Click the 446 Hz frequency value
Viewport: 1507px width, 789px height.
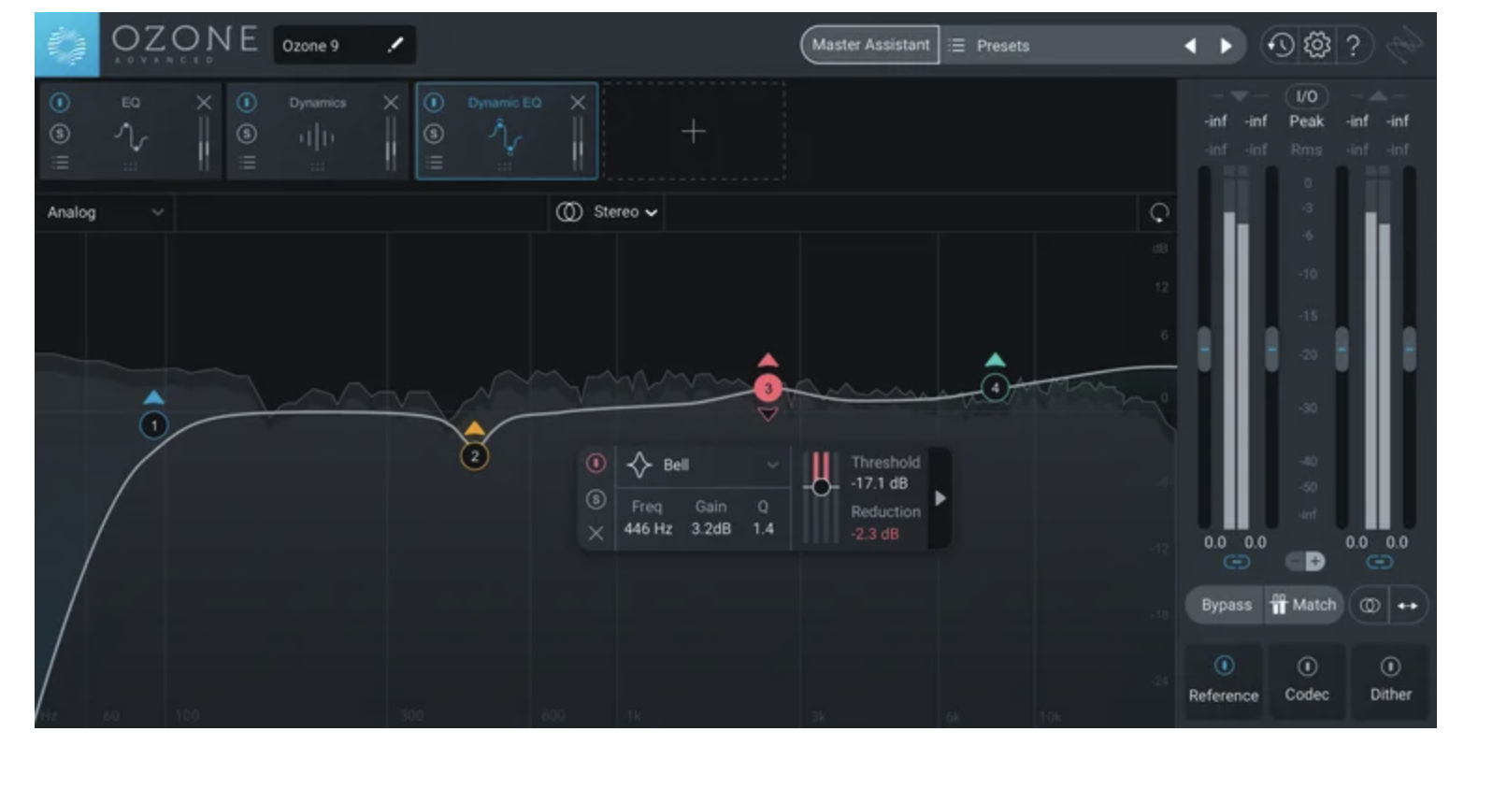648,529
